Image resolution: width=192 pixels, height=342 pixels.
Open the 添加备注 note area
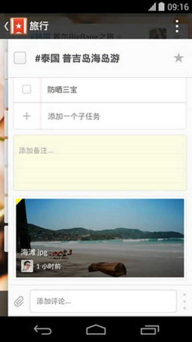(x=100, y=163)
